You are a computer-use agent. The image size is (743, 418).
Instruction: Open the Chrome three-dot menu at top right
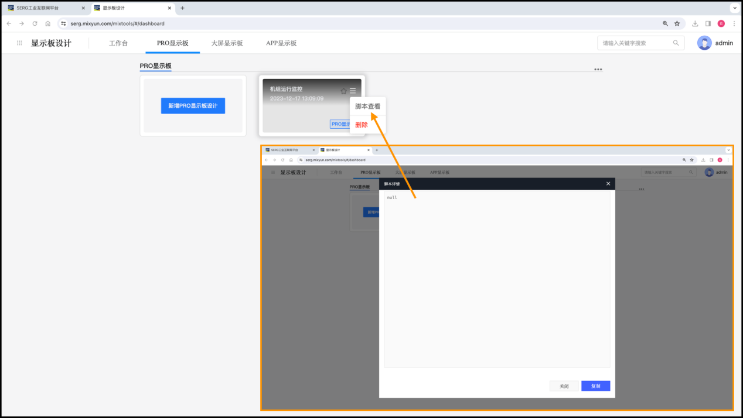734,23
